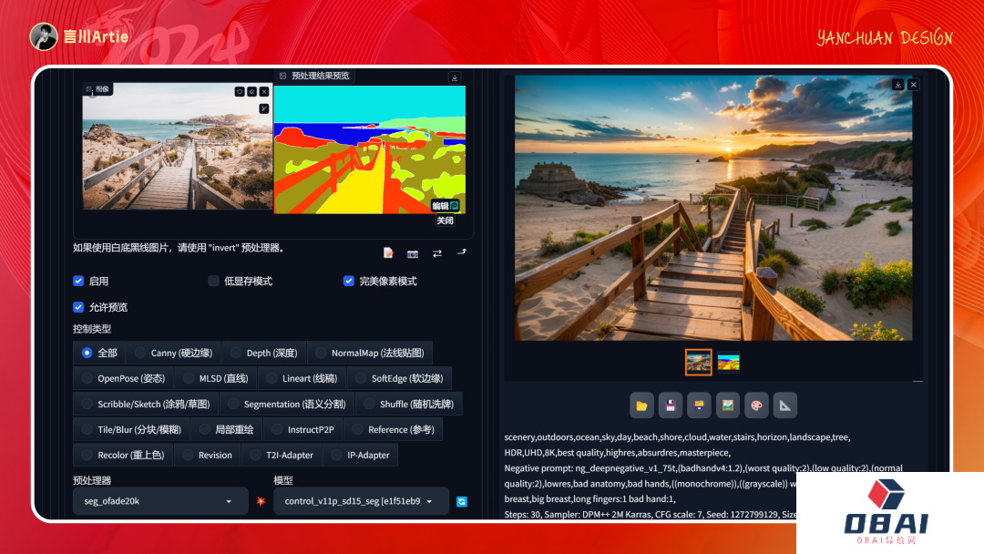984x554 pixels.
Task: Open the output folder with the folder icon
Action: [641, 405]
